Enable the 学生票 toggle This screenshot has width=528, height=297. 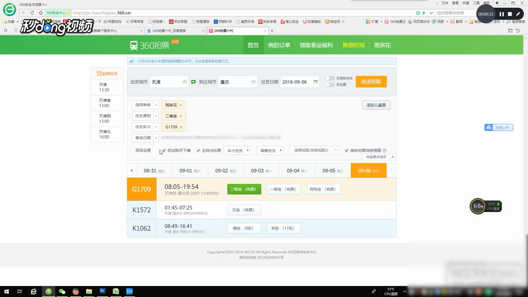(330, 85)
